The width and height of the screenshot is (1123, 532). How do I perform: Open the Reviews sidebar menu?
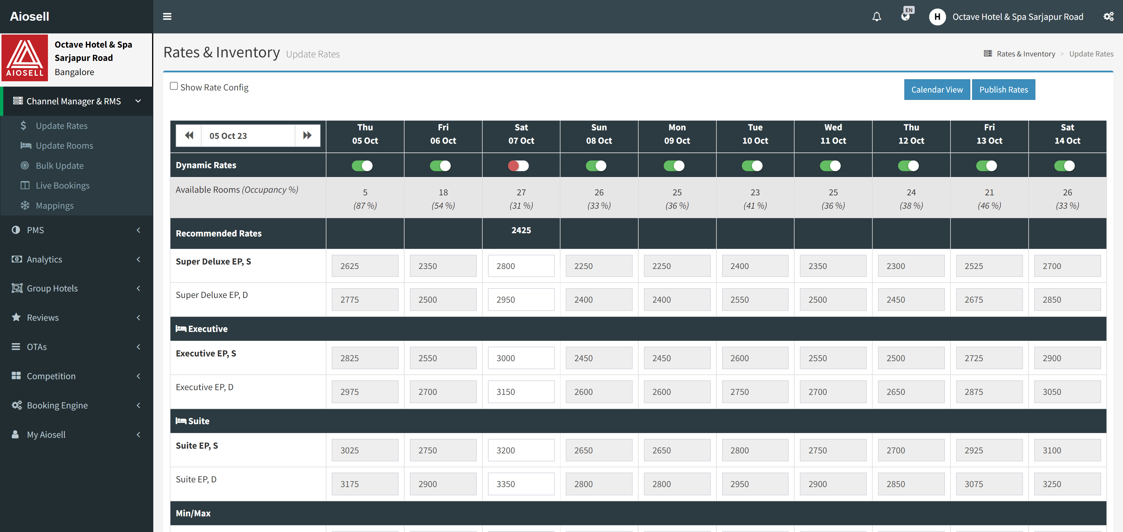pos(76,317)
